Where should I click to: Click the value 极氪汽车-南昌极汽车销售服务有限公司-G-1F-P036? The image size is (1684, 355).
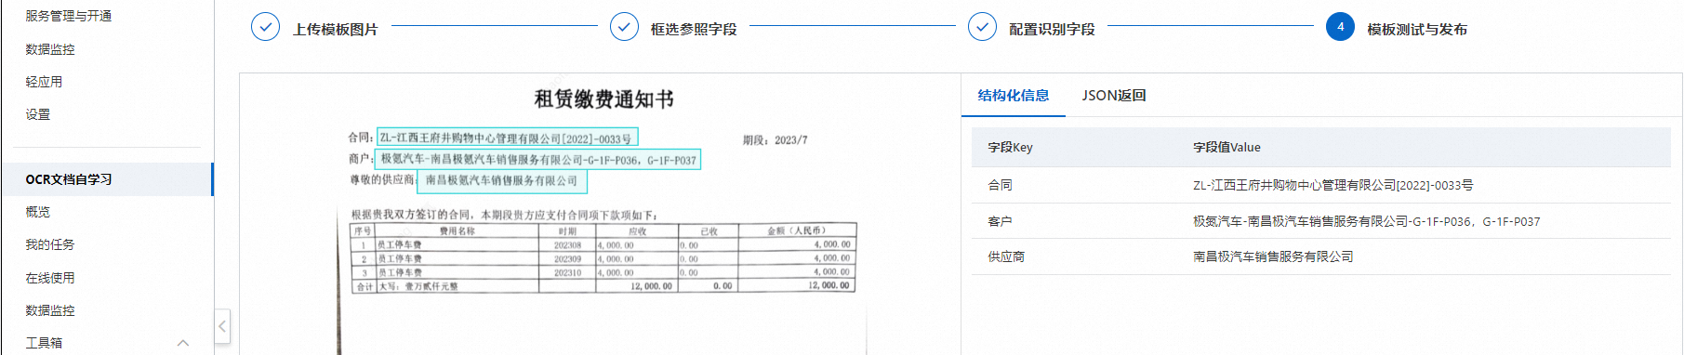(1366, 221)
